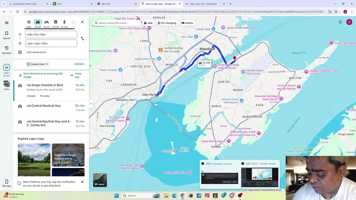
Task: Open Preview for the fastest route
Action: pyautogui.click(x=45, y=96)
